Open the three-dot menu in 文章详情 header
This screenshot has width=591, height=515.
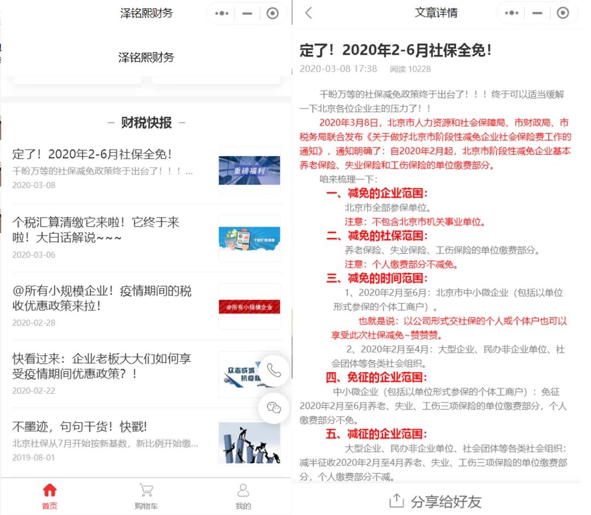[x=512, y=13]
